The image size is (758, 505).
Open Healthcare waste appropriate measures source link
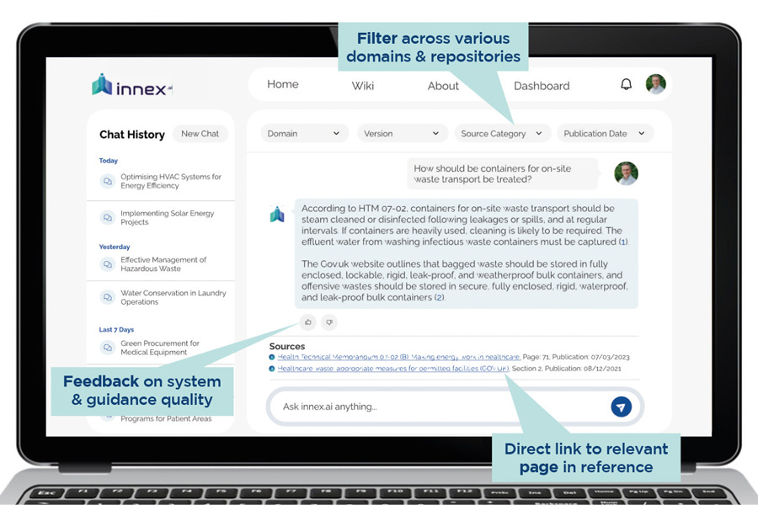[x=393, y=369]
